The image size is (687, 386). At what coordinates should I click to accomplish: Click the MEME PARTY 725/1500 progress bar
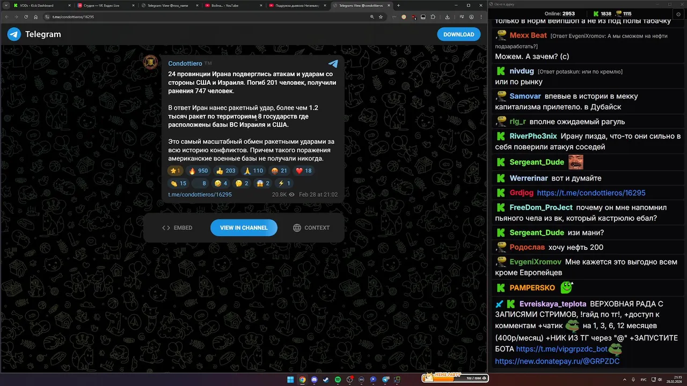455,378
